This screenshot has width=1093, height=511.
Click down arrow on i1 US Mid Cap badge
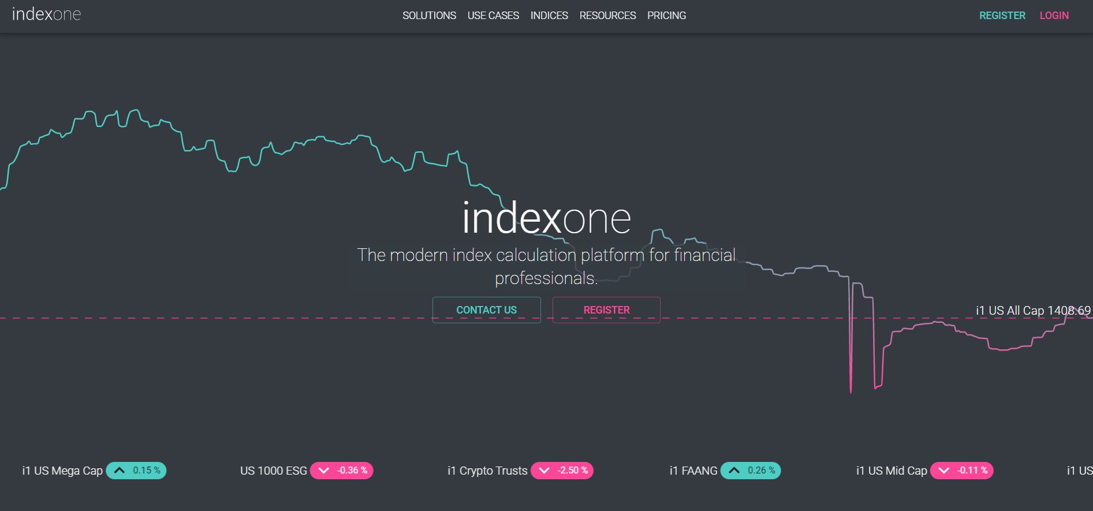[943, 471]
